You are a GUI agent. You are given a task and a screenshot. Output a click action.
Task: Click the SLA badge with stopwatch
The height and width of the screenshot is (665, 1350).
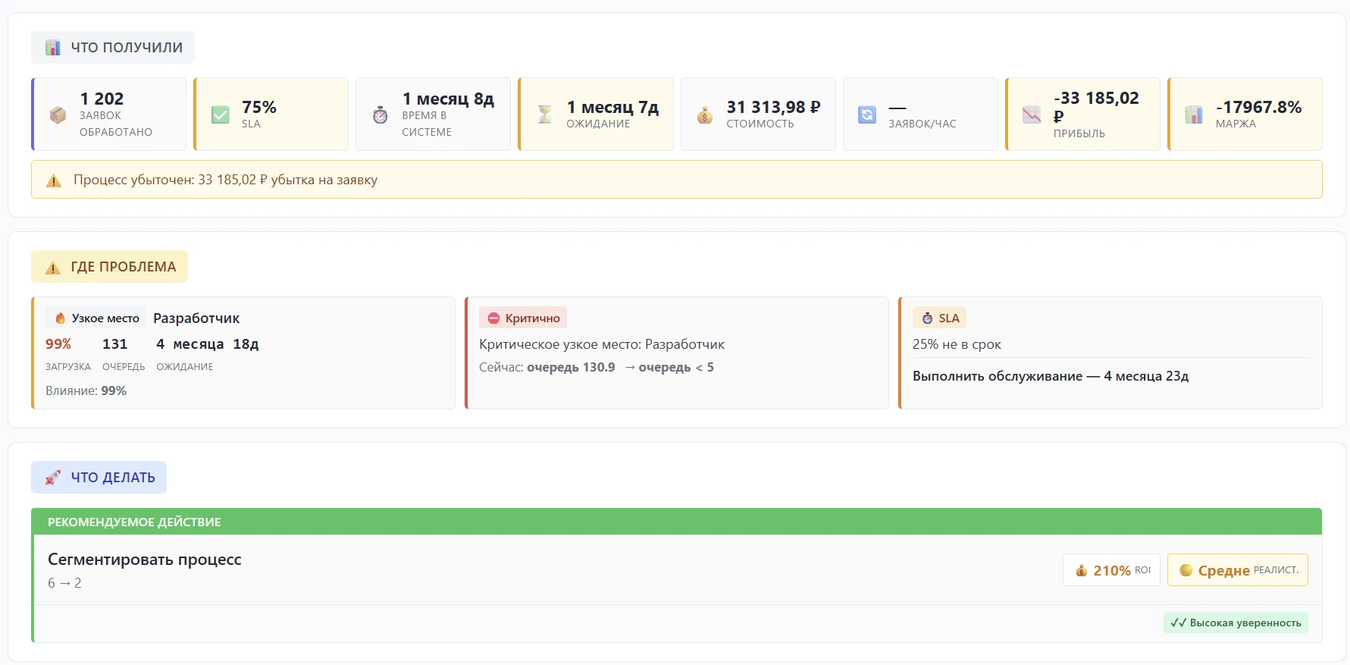point(940,318)
